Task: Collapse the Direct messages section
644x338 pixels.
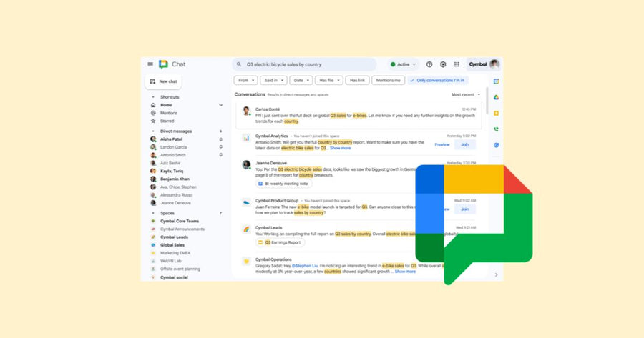Action: [x=153, y=131]
